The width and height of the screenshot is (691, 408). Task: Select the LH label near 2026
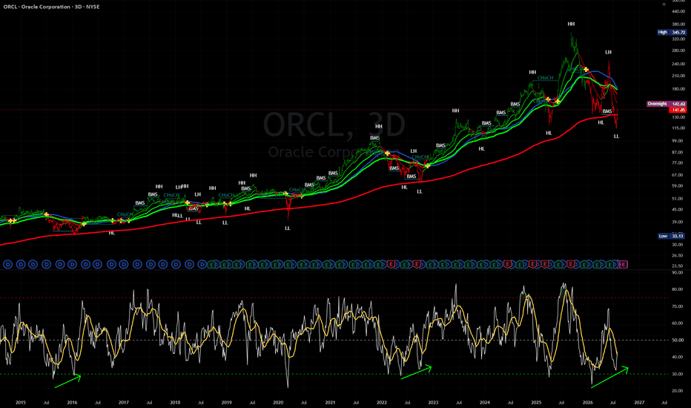pyautogui.click(x=608, y=52)
